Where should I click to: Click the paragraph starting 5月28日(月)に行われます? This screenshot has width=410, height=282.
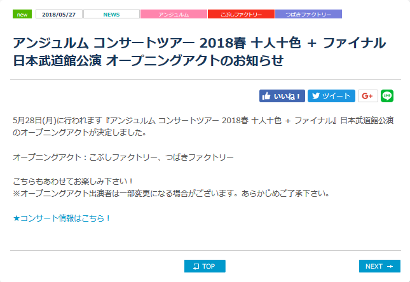(203, 126)
